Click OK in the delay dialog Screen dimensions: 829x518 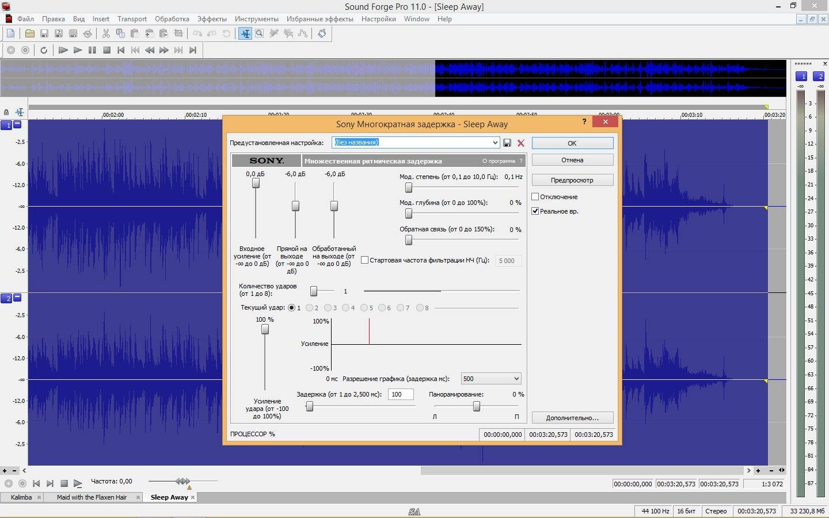pyautogui.click(x=572, y=143)
